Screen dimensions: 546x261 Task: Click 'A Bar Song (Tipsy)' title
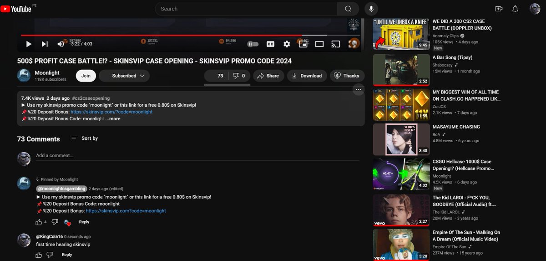452,57
